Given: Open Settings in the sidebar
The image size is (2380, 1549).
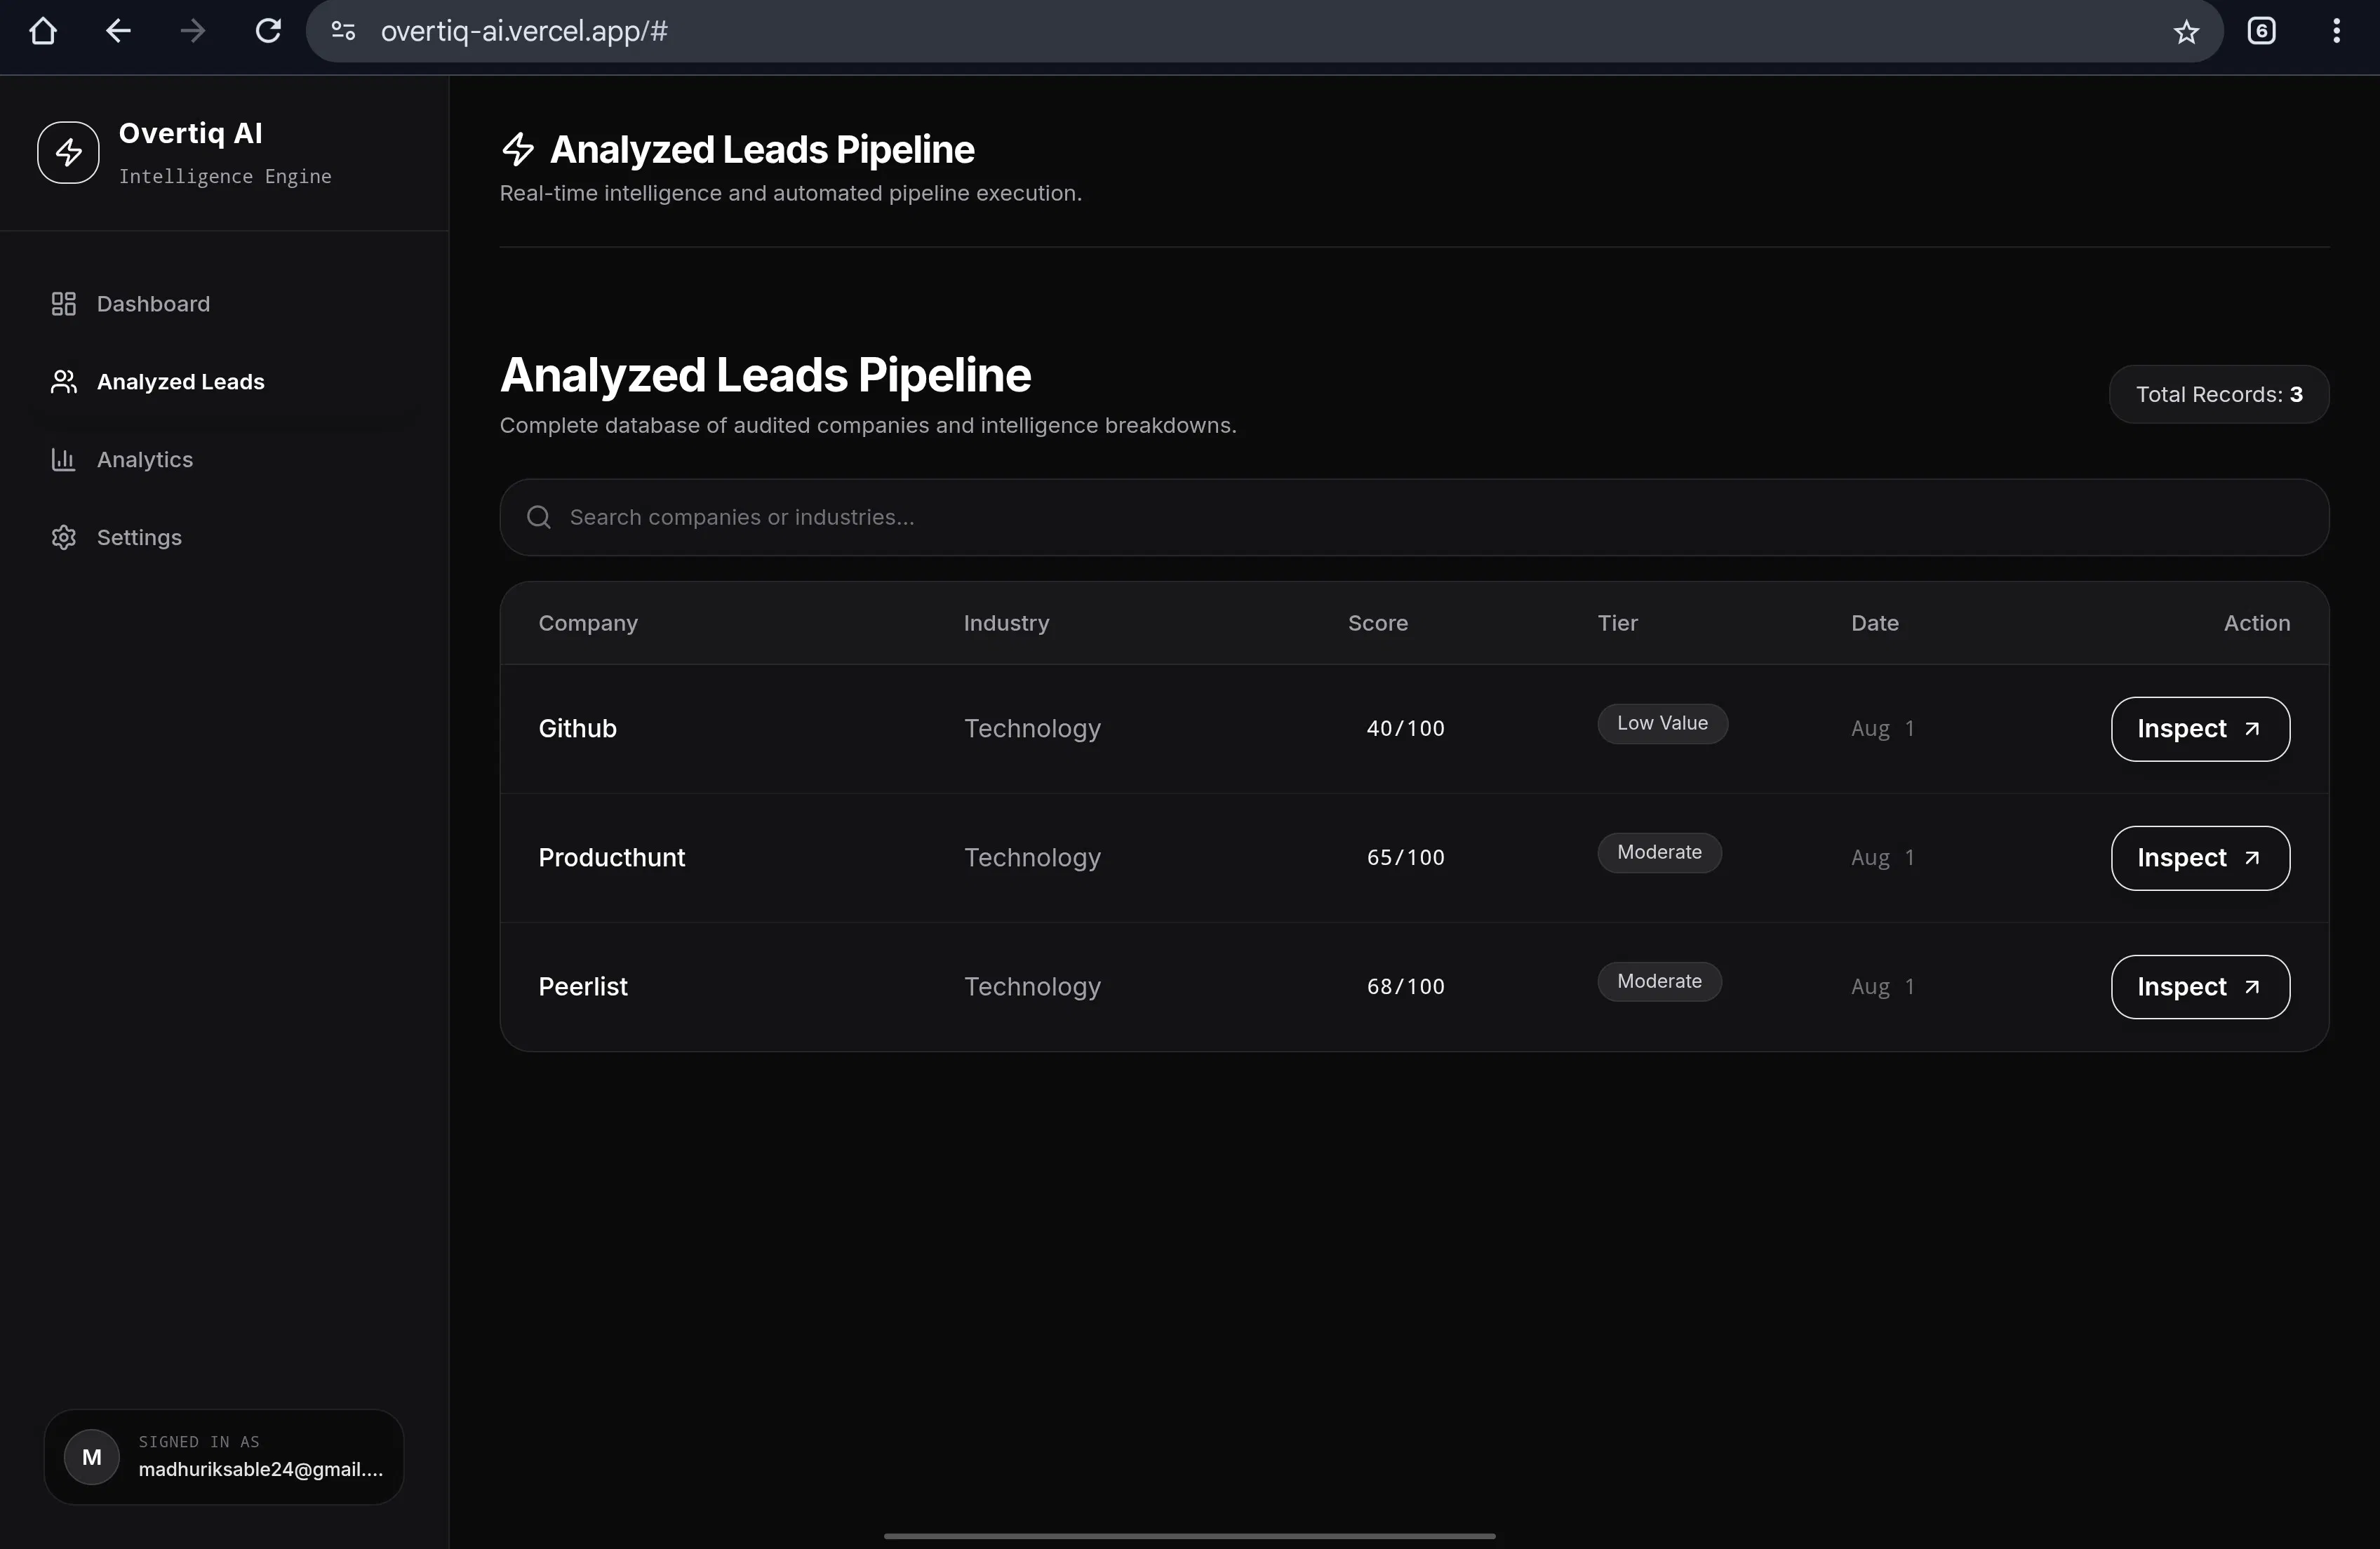Looking at the screenshot, I should (224, 538).
